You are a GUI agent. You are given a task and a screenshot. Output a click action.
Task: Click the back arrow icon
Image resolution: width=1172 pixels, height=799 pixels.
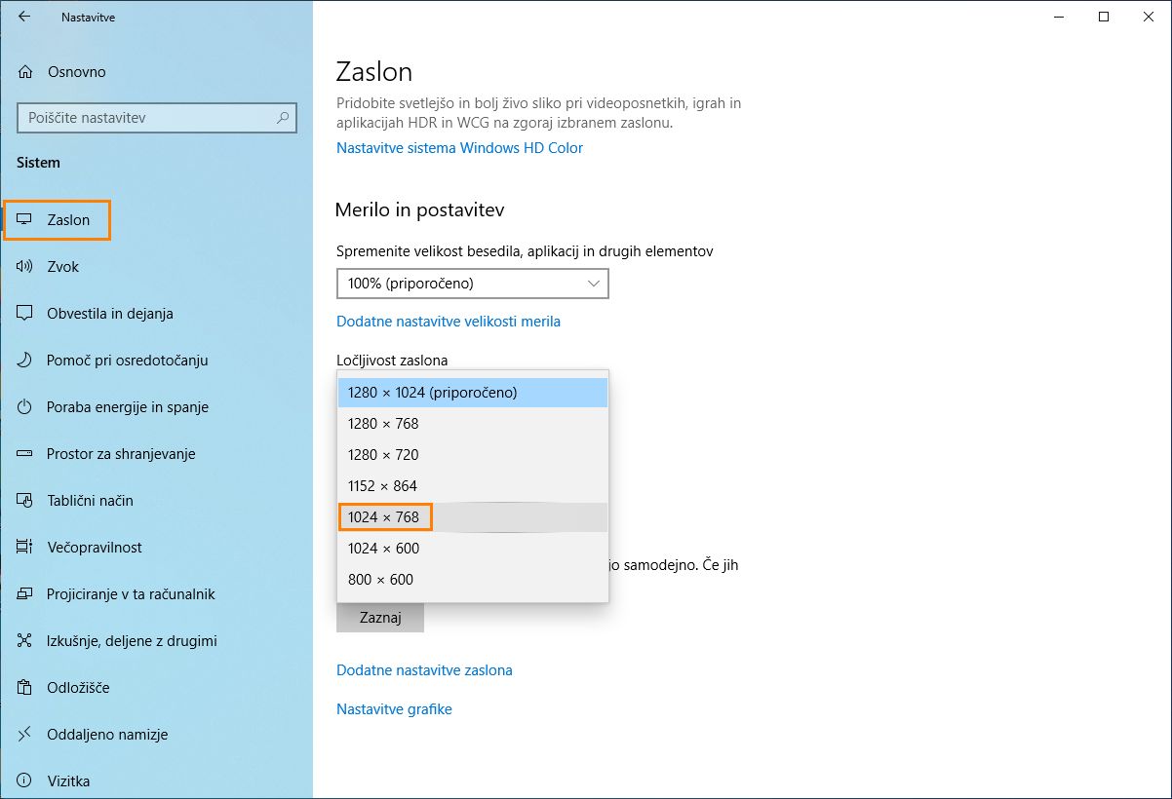pyautogui.click(x=24, y=17)
